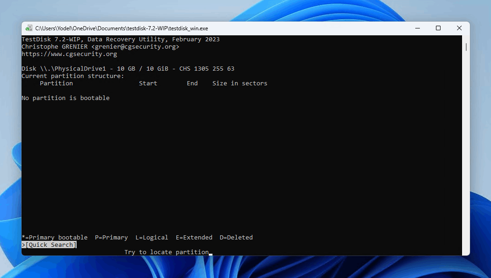Click the 'Christophe GRENIER' author name
491x278 pixels.
click(x=55, y=47)
